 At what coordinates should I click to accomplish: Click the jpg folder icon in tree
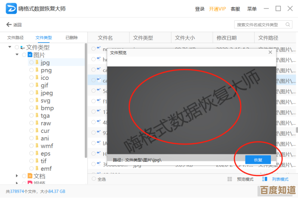tap(37, 63)
